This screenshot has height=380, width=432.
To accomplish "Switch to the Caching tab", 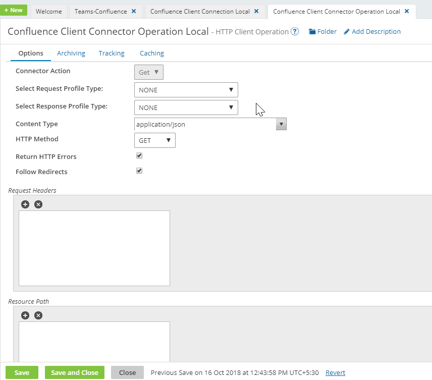I will [152, 53].
